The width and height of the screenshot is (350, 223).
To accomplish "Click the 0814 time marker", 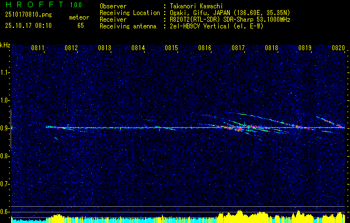I will (138, 48).
